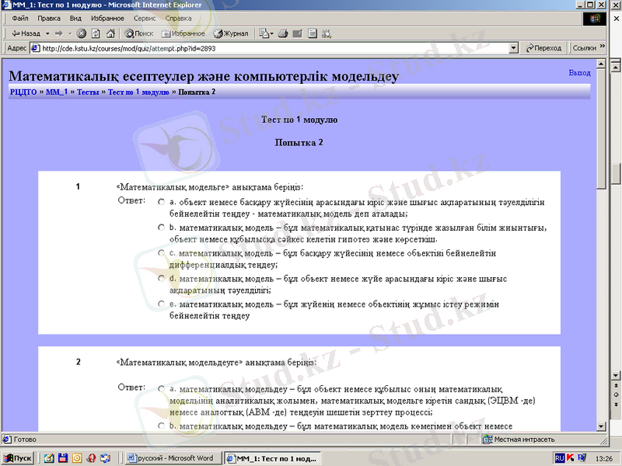Image resolution: width=622 pixels, height=466 pixels.
Task: Refresh the page using the Refresh icon
Action: point(96,33)
